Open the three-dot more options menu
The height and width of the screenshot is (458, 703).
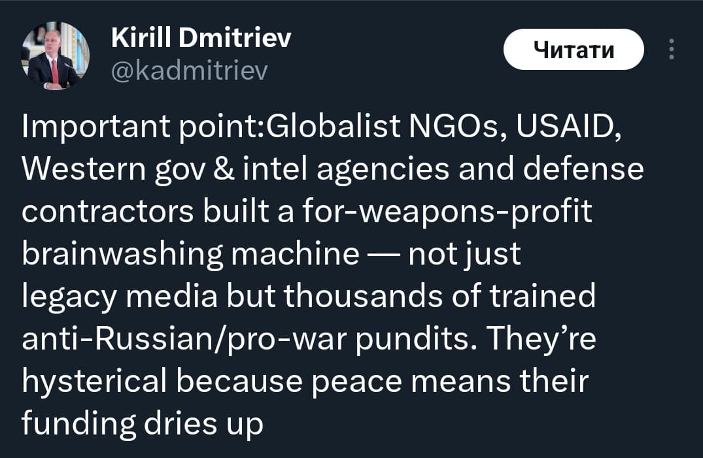670,50
